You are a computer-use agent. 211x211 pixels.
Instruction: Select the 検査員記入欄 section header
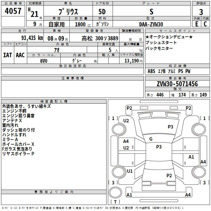click(x=54, y=102)
